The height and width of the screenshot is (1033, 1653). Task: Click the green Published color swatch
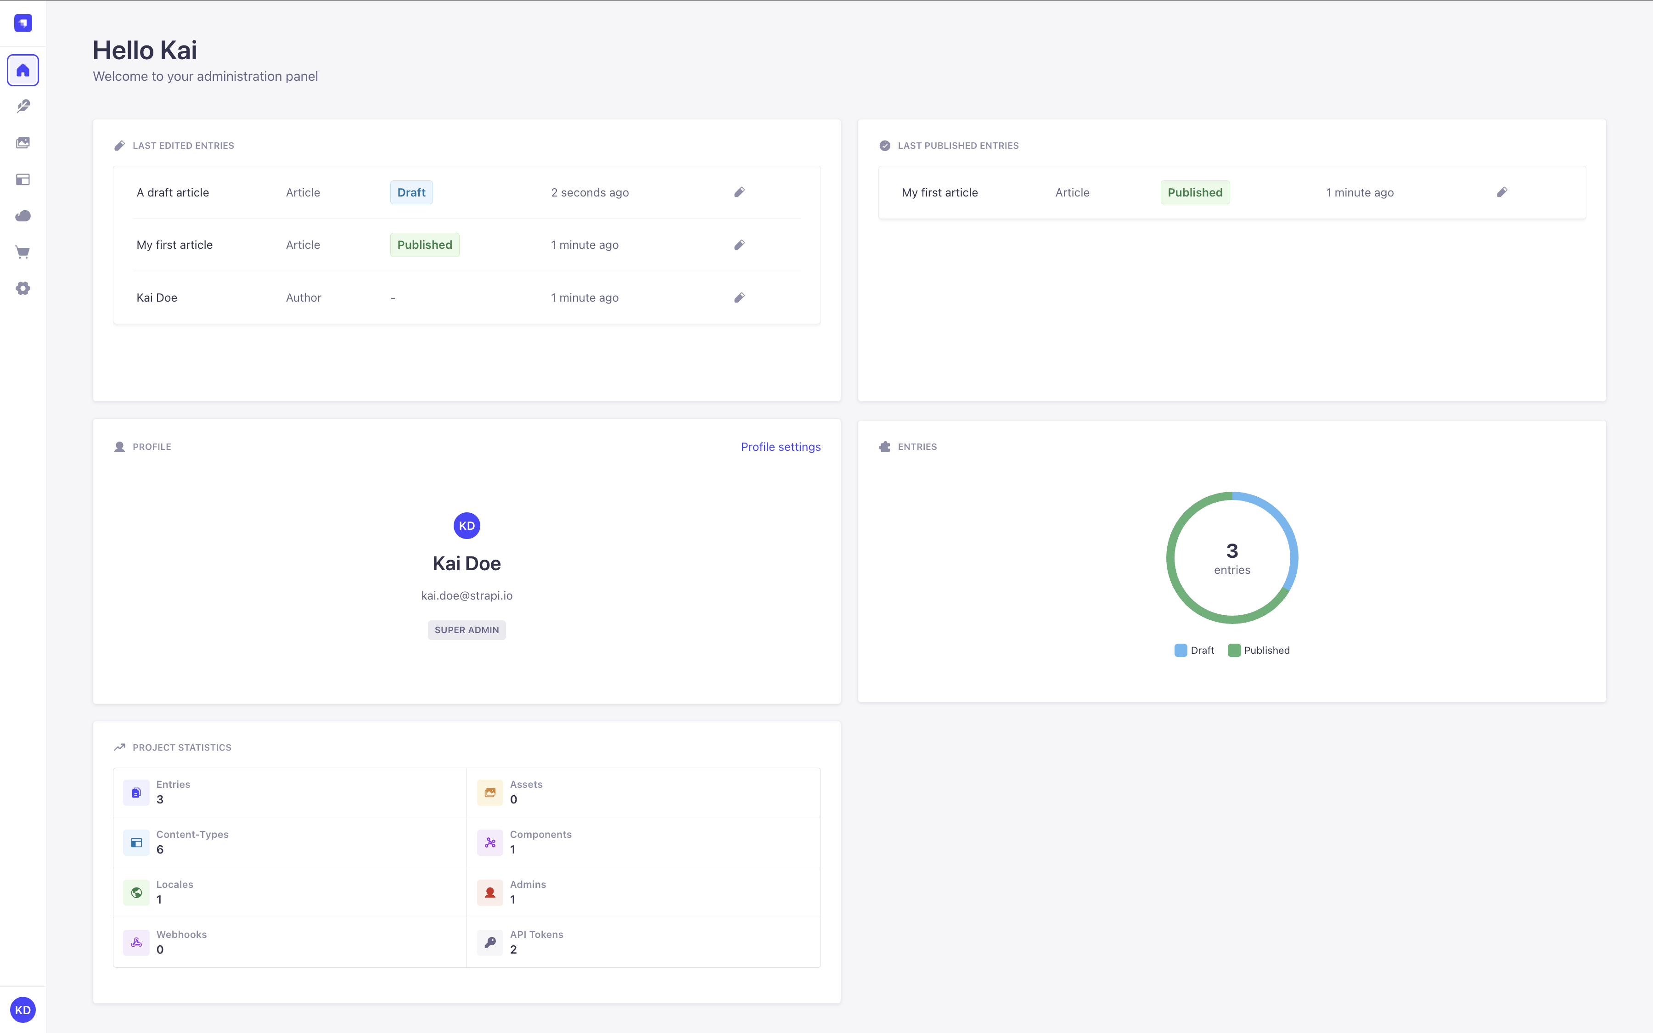[1234, 650]
